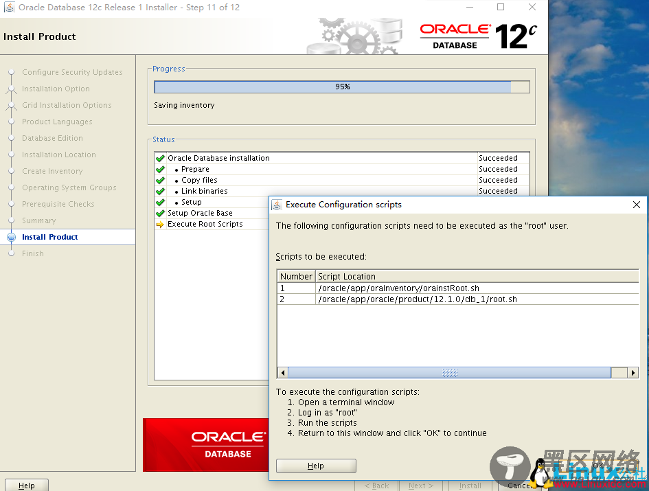This screenshot has width=649, height=491.
Task: Click green checkmark beside Oracle Database installation
Action: [x=160, y=158]
